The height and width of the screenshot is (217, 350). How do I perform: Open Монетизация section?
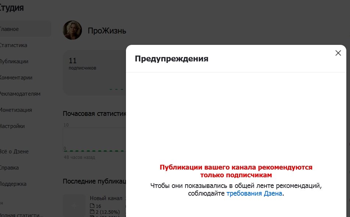point(16,110)
